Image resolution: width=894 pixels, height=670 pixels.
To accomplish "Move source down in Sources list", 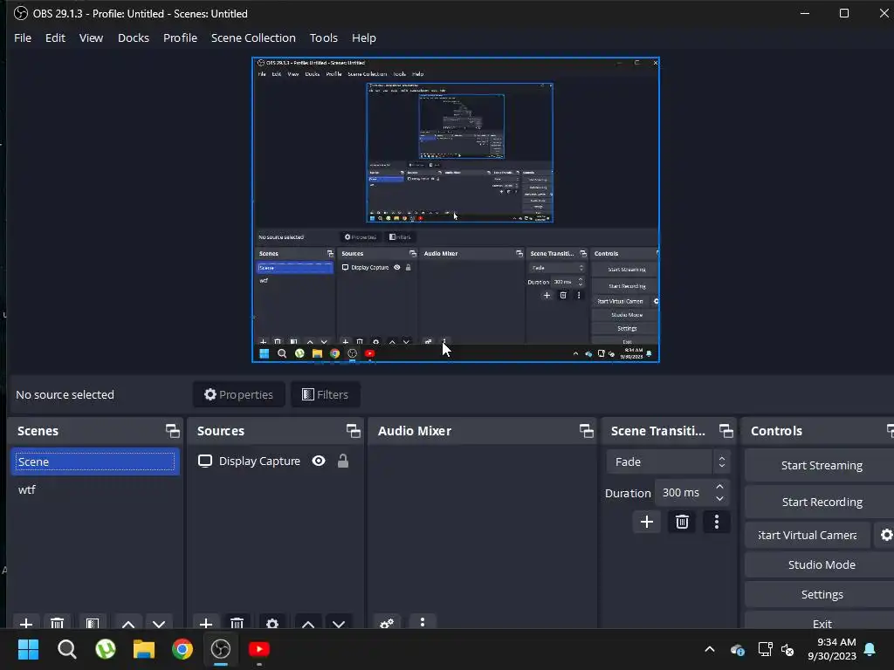I will [339, 623].
